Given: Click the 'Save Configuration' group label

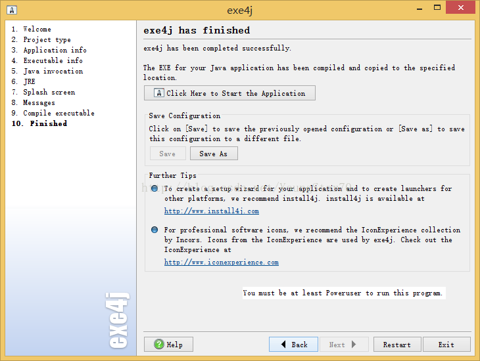Looking at the screenshot, I should point(185,116).
